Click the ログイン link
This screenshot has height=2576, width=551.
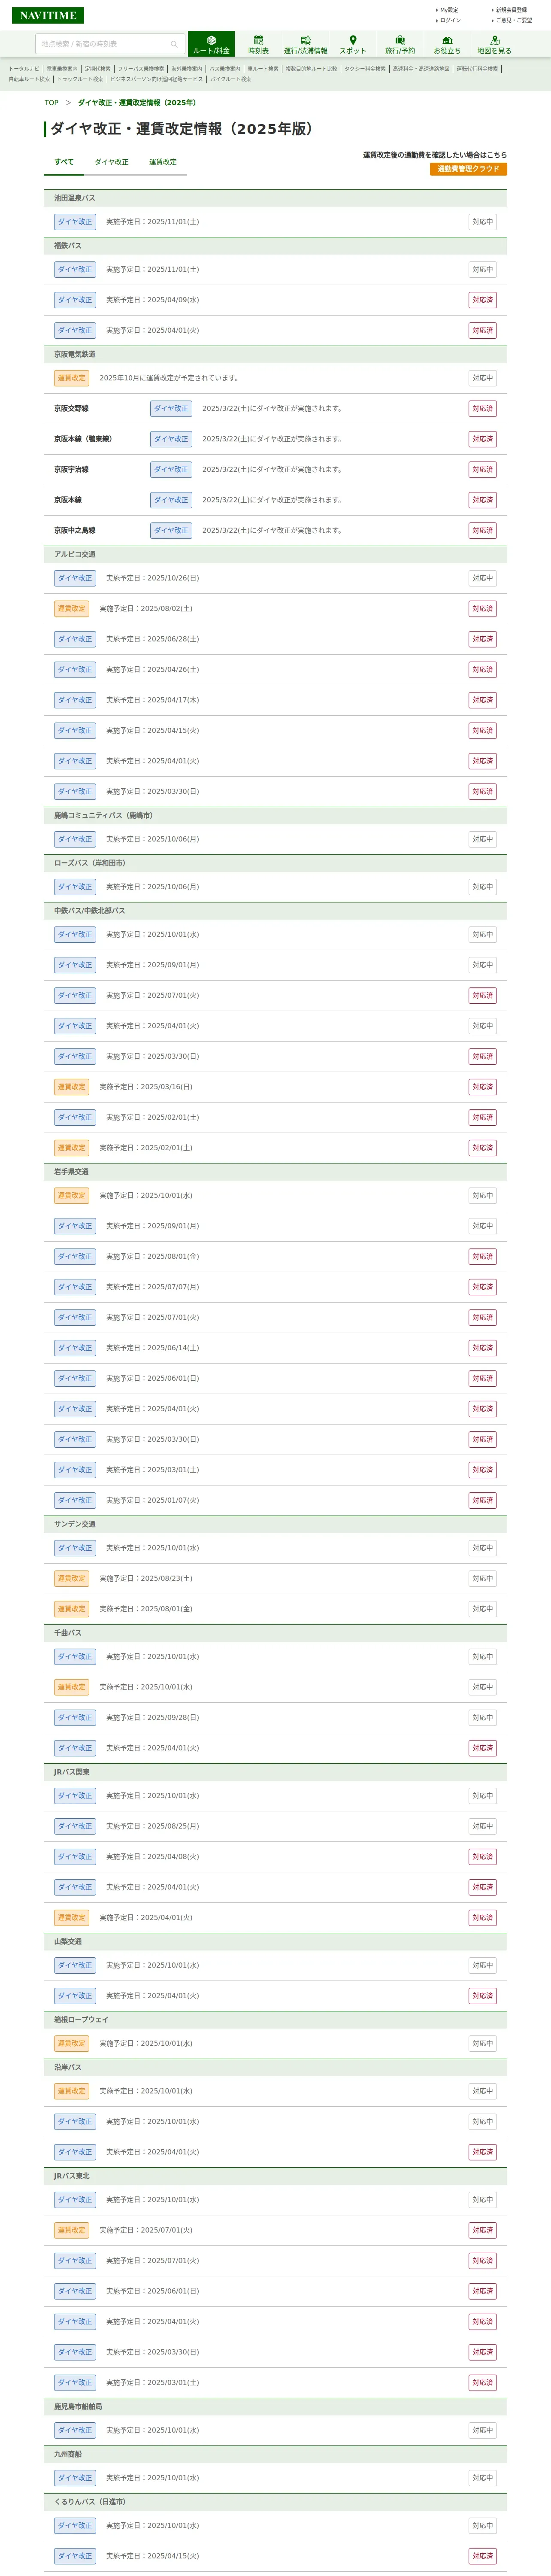[450, 20]
